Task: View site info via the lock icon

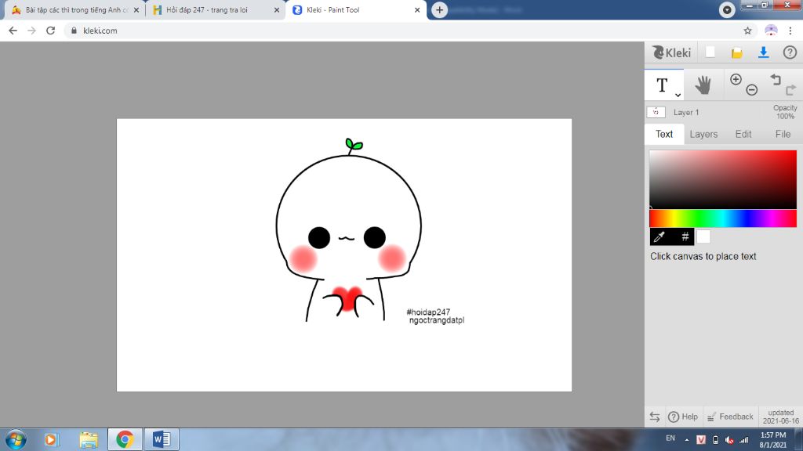Action: (74, 31)
